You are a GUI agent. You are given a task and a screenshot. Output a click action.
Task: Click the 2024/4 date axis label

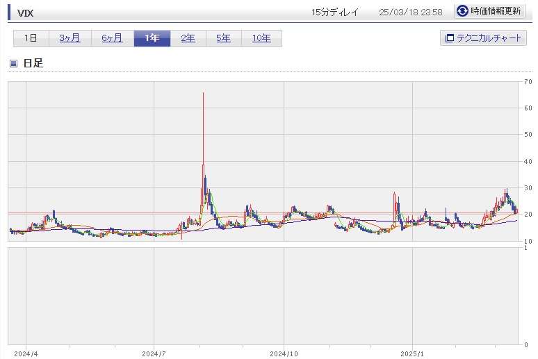pyautogui.click(x=26, y=354)
